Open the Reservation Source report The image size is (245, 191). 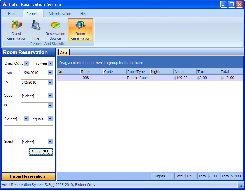click(x=55, y=30)
